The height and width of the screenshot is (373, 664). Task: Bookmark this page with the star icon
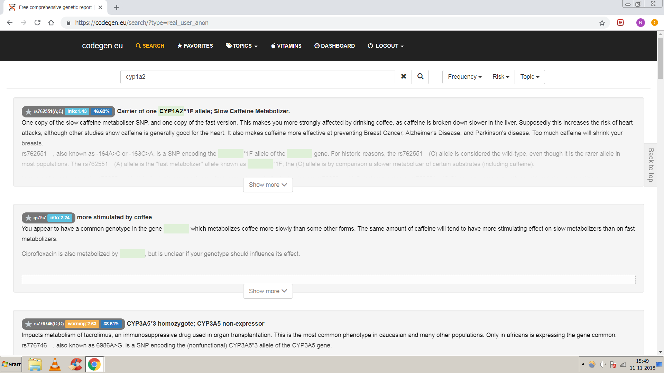602,22
